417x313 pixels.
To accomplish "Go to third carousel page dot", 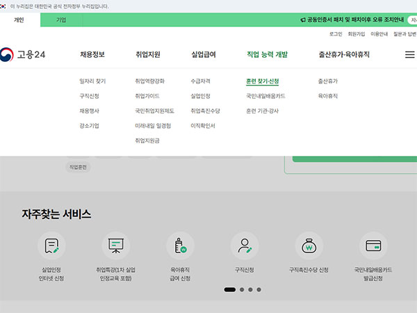I will pos(250,289).
